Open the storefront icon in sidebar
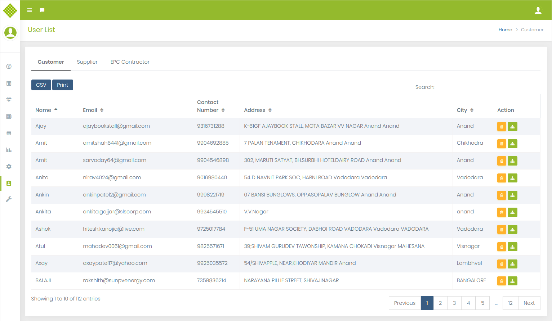Image resolution: width=552 pixels, height=321 pixels. pyautogui.click(x=9, y=133)
